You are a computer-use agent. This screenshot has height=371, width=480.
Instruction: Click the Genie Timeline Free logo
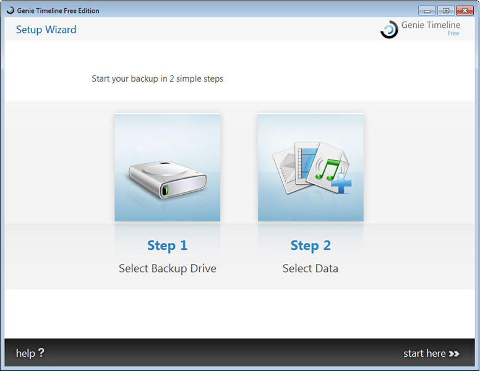point(420,29)
